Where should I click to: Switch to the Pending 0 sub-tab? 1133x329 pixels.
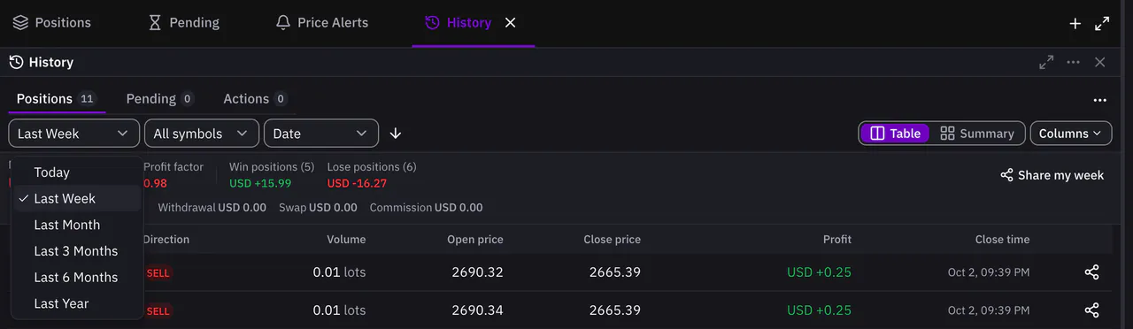tap(160, 99)
